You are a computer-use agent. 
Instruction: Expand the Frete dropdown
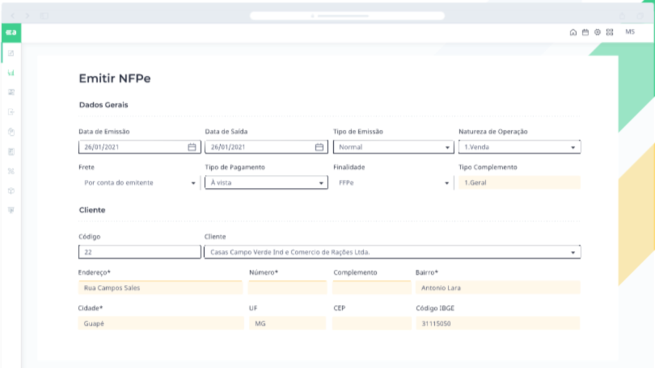click(x=193, y=183)
